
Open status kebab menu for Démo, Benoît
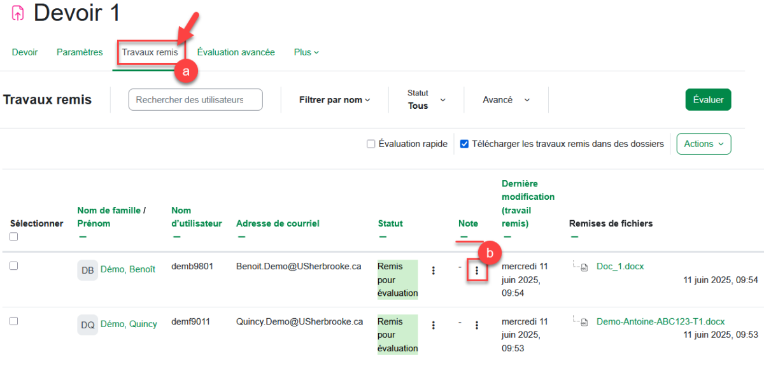[x=434, y=270]
